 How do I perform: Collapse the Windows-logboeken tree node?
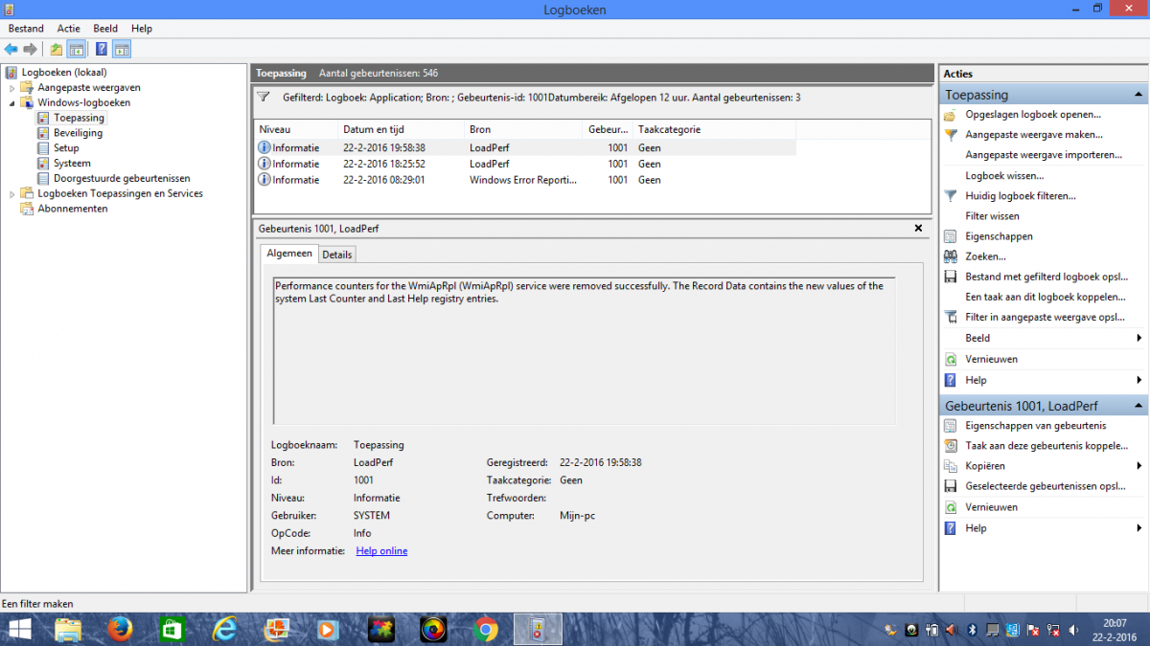point(11,102)
